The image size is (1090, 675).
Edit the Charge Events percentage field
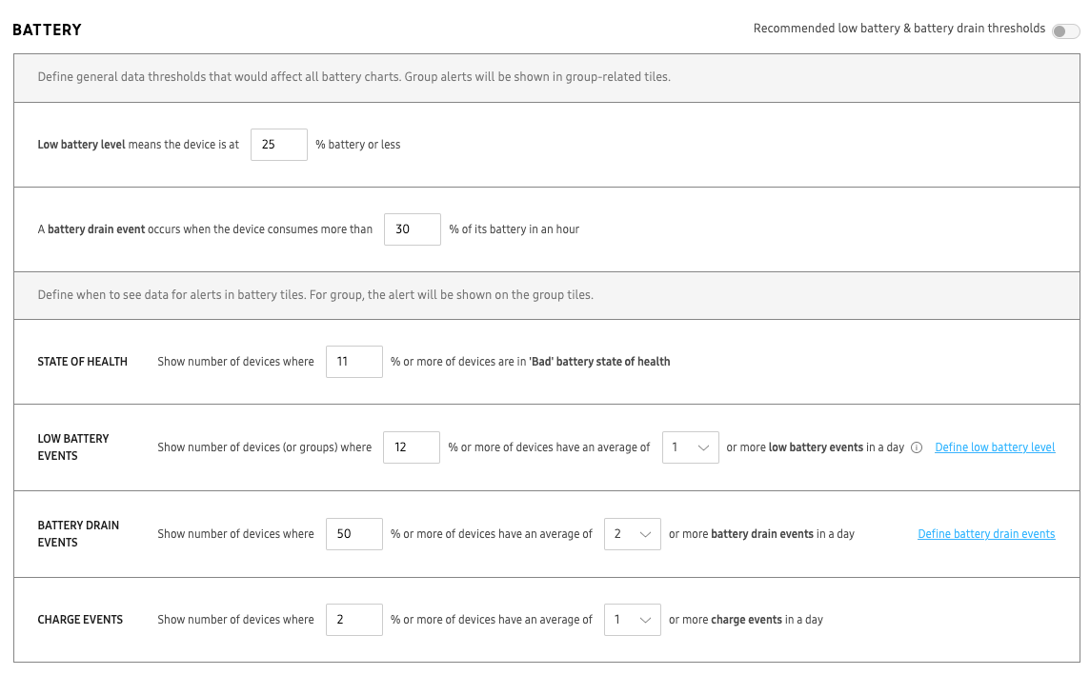coord(353,620)
